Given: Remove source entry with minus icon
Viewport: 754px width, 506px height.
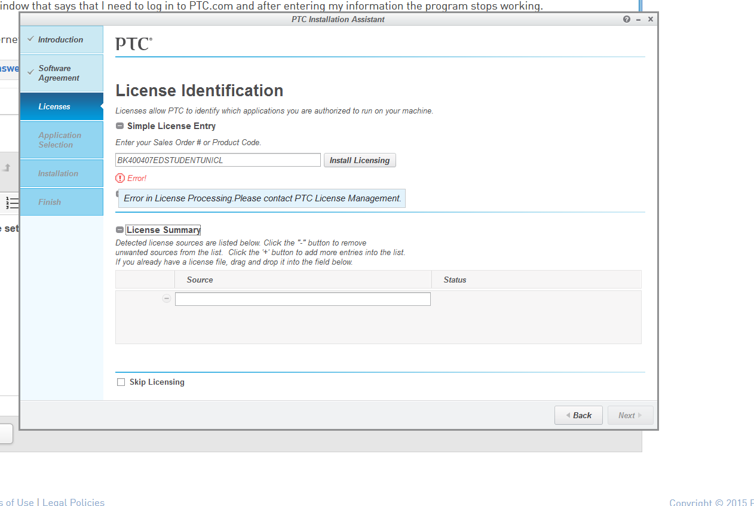Looking at the screenshot, I should [x=167, y=299].
